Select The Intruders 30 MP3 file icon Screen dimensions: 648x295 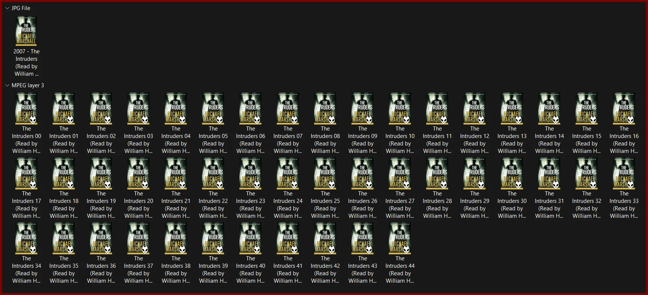point(512,173)
